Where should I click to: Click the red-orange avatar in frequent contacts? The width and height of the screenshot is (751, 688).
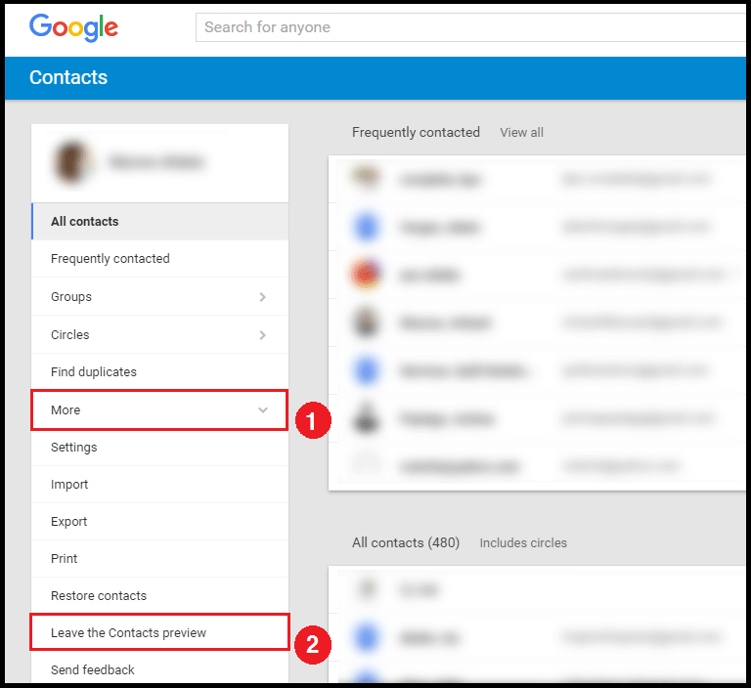click(x=366, y=275)
